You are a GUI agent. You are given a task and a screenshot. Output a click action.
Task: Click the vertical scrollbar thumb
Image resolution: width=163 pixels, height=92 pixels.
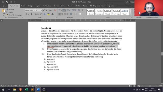click(162, 54)
